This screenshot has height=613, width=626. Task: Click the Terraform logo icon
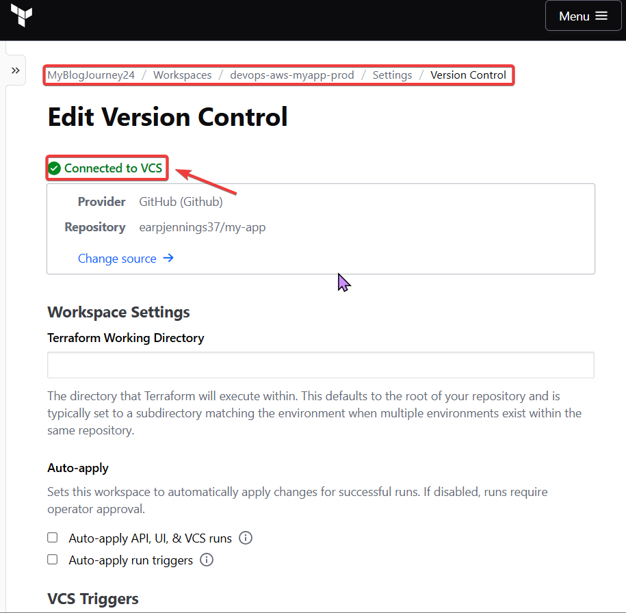[22, 16]
